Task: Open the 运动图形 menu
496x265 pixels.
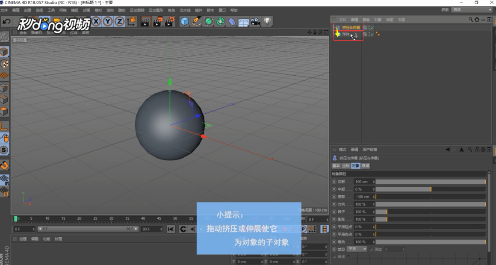Action: 156,10
